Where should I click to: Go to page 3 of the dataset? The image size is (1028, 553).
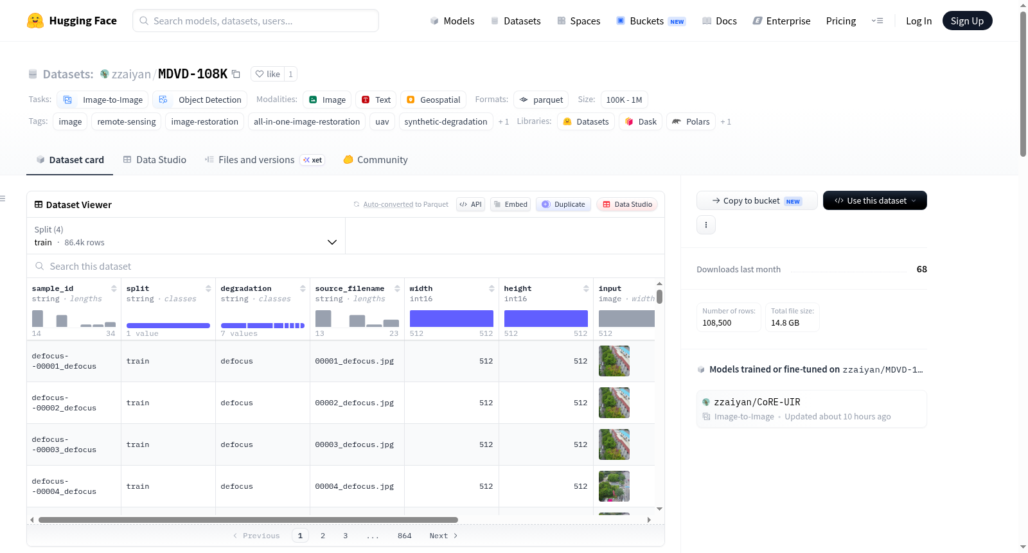pos(345,536)
